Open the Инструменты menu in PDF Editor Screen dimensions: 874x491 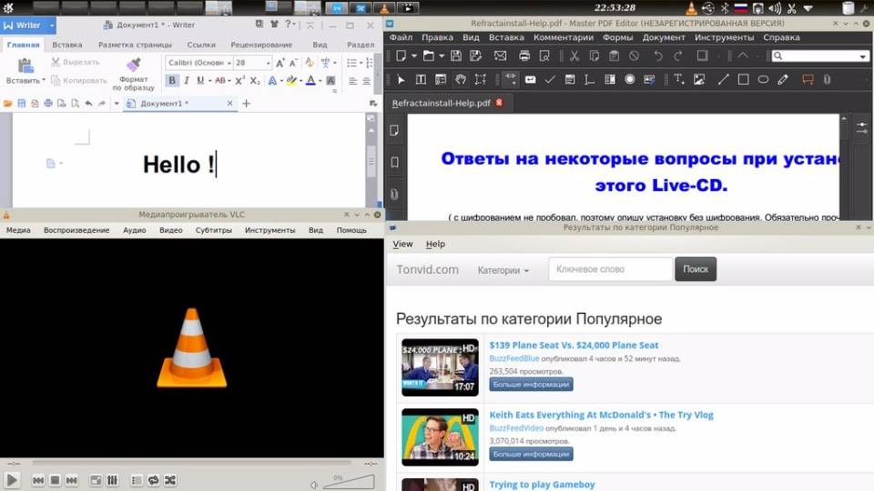pos(724,37)
